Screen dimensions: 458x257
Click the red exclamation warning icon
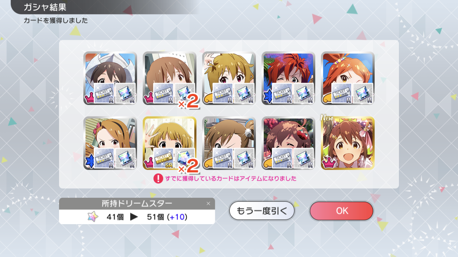[158, 179]
